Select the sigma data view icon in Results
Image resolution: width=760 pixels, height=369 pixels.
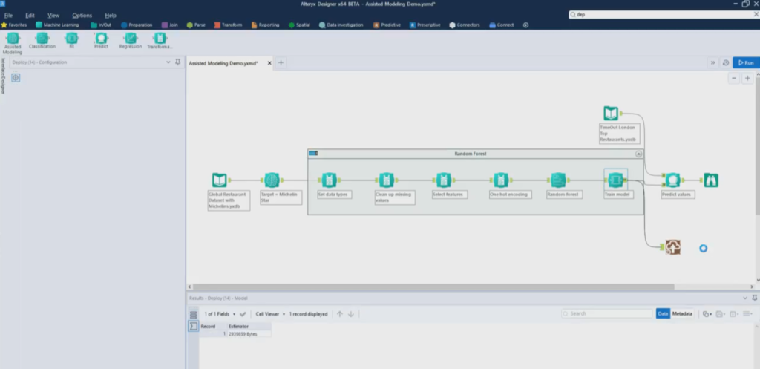194,327
